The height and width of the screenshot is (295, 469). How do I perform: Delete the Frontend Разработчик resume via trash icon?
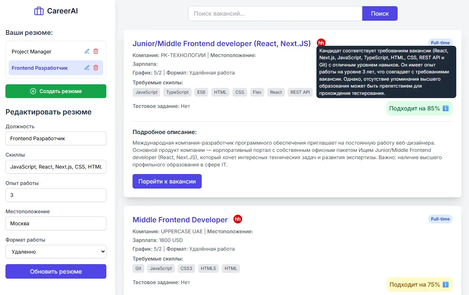pyautogui.click(x=96, y=67)
